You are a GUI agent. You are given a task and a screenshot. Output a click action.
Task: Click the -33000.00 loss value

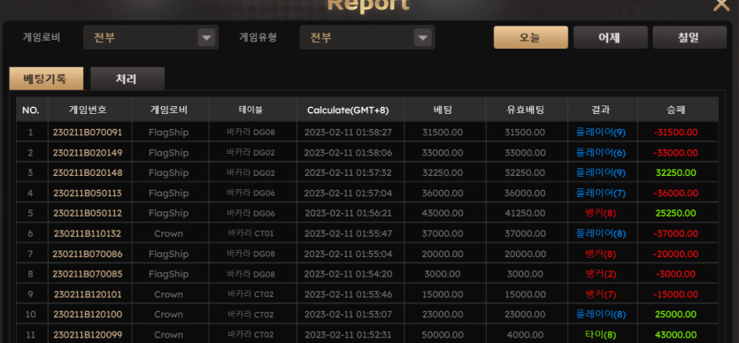click(676, 153)
